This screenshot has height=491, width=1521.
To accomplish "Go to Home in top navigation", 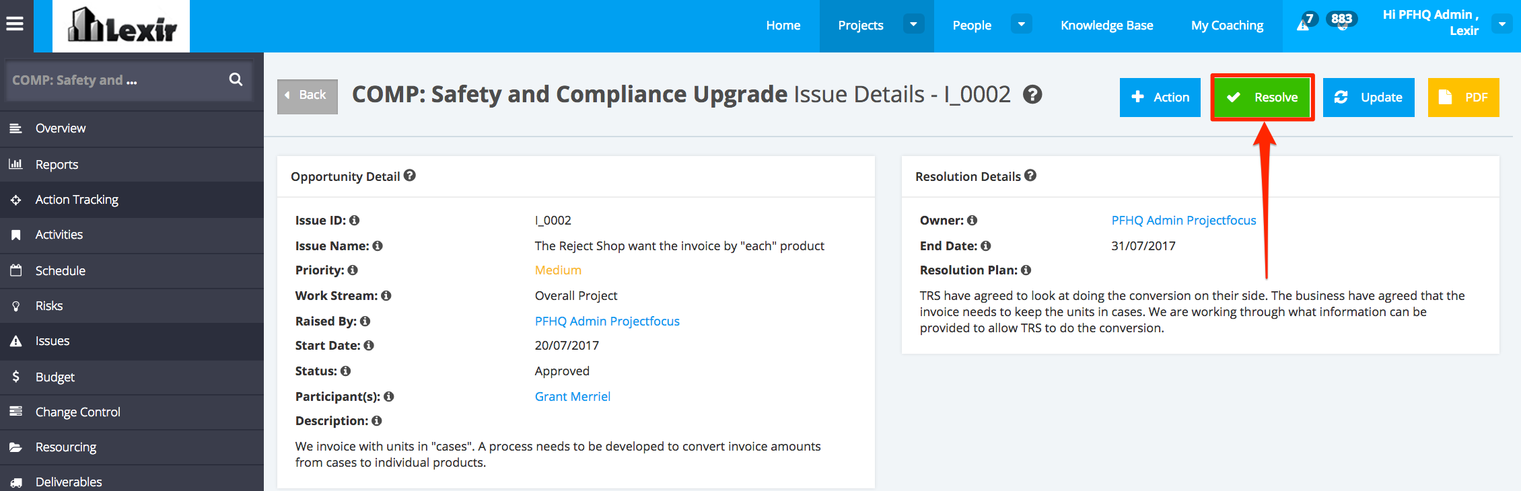I will 783,25.
